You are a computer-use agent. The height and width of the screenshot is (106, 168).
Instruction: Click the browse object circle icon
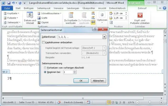[165, 91]
